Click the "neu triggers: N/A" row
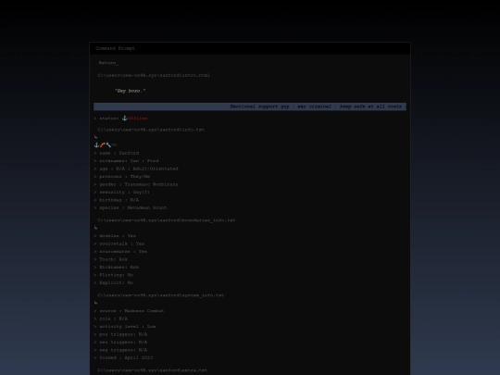500x375 pixels. pos(120,343)
